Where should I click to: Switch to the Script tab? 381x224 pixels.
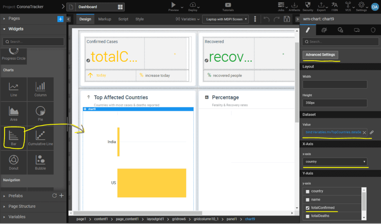123,19
